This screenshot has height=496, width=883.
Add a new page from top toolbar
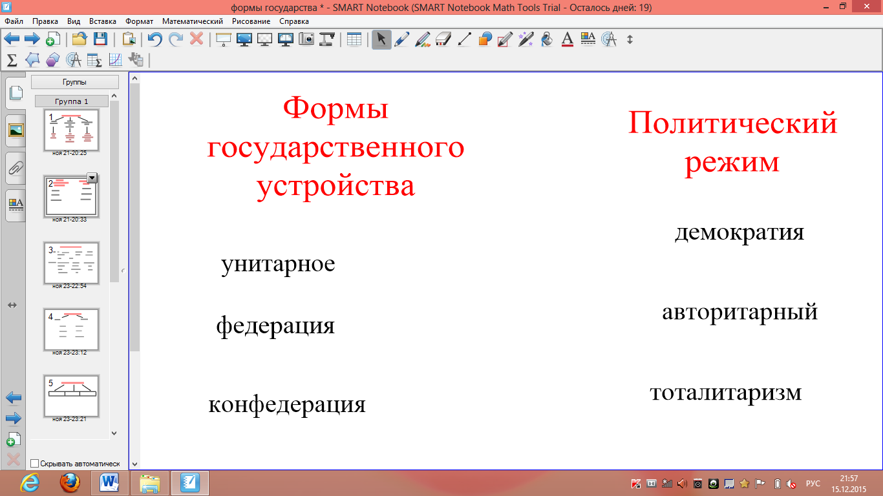[x=53, y=39]
